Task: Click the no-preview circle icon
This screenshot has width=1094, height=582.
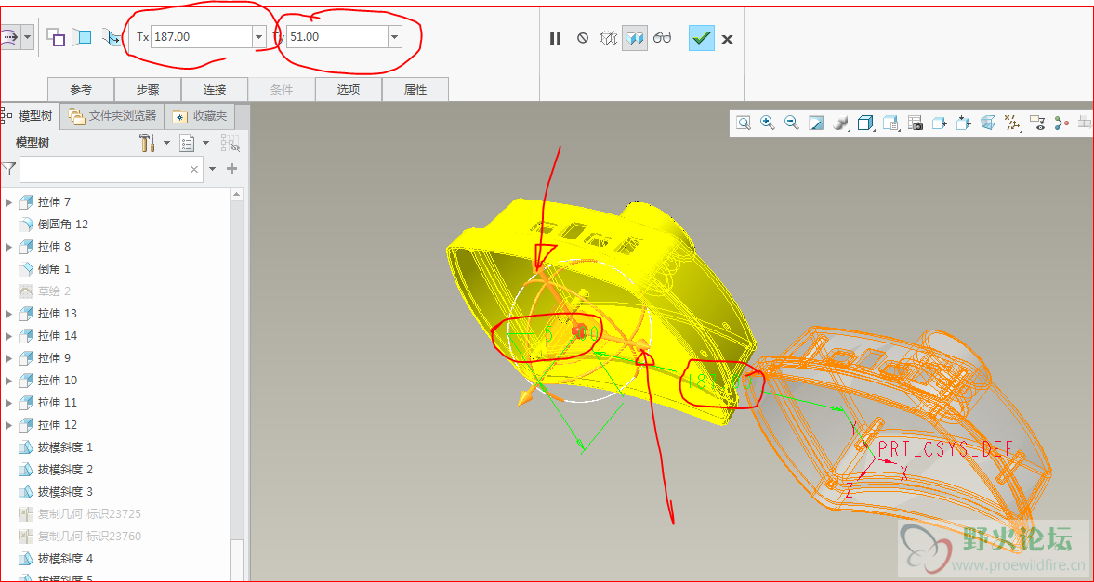Action: 583,38
